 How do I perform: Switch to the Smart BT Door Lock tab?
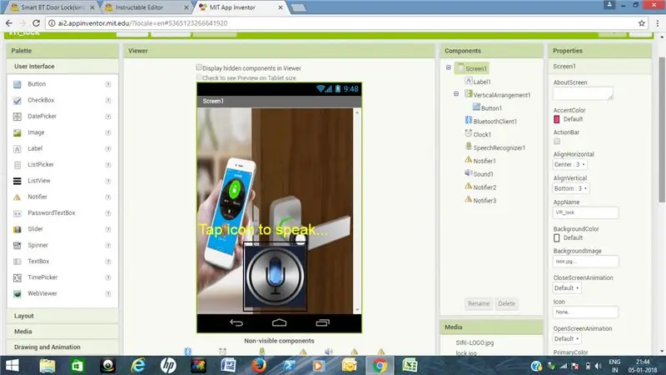(x=53, y=7)
